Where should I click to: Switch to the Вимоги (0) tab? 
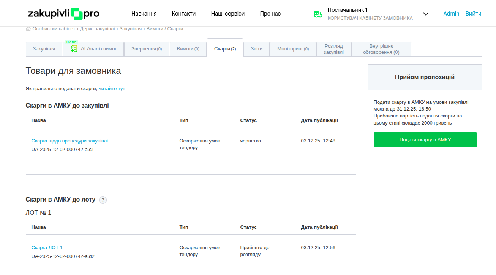(188, 49)
